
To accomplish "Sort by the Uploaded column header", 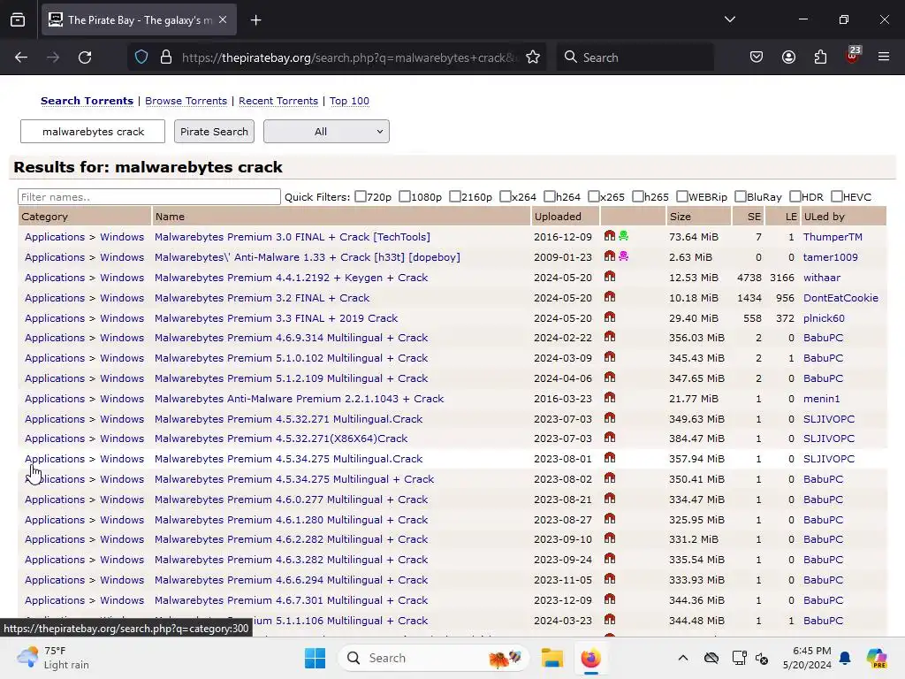I will pos(558,217).
